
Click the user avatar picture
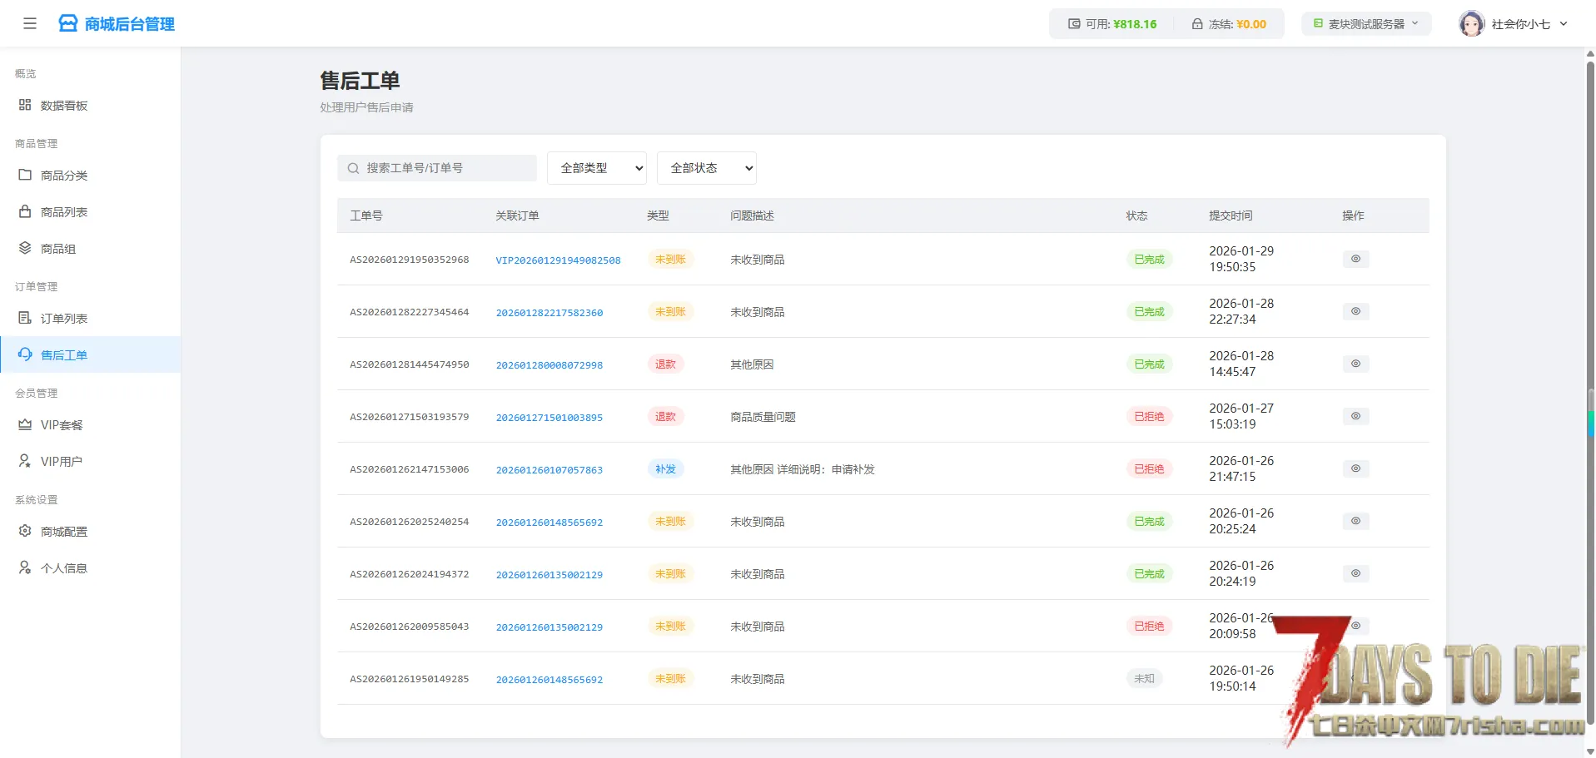tap(1471, 24)
